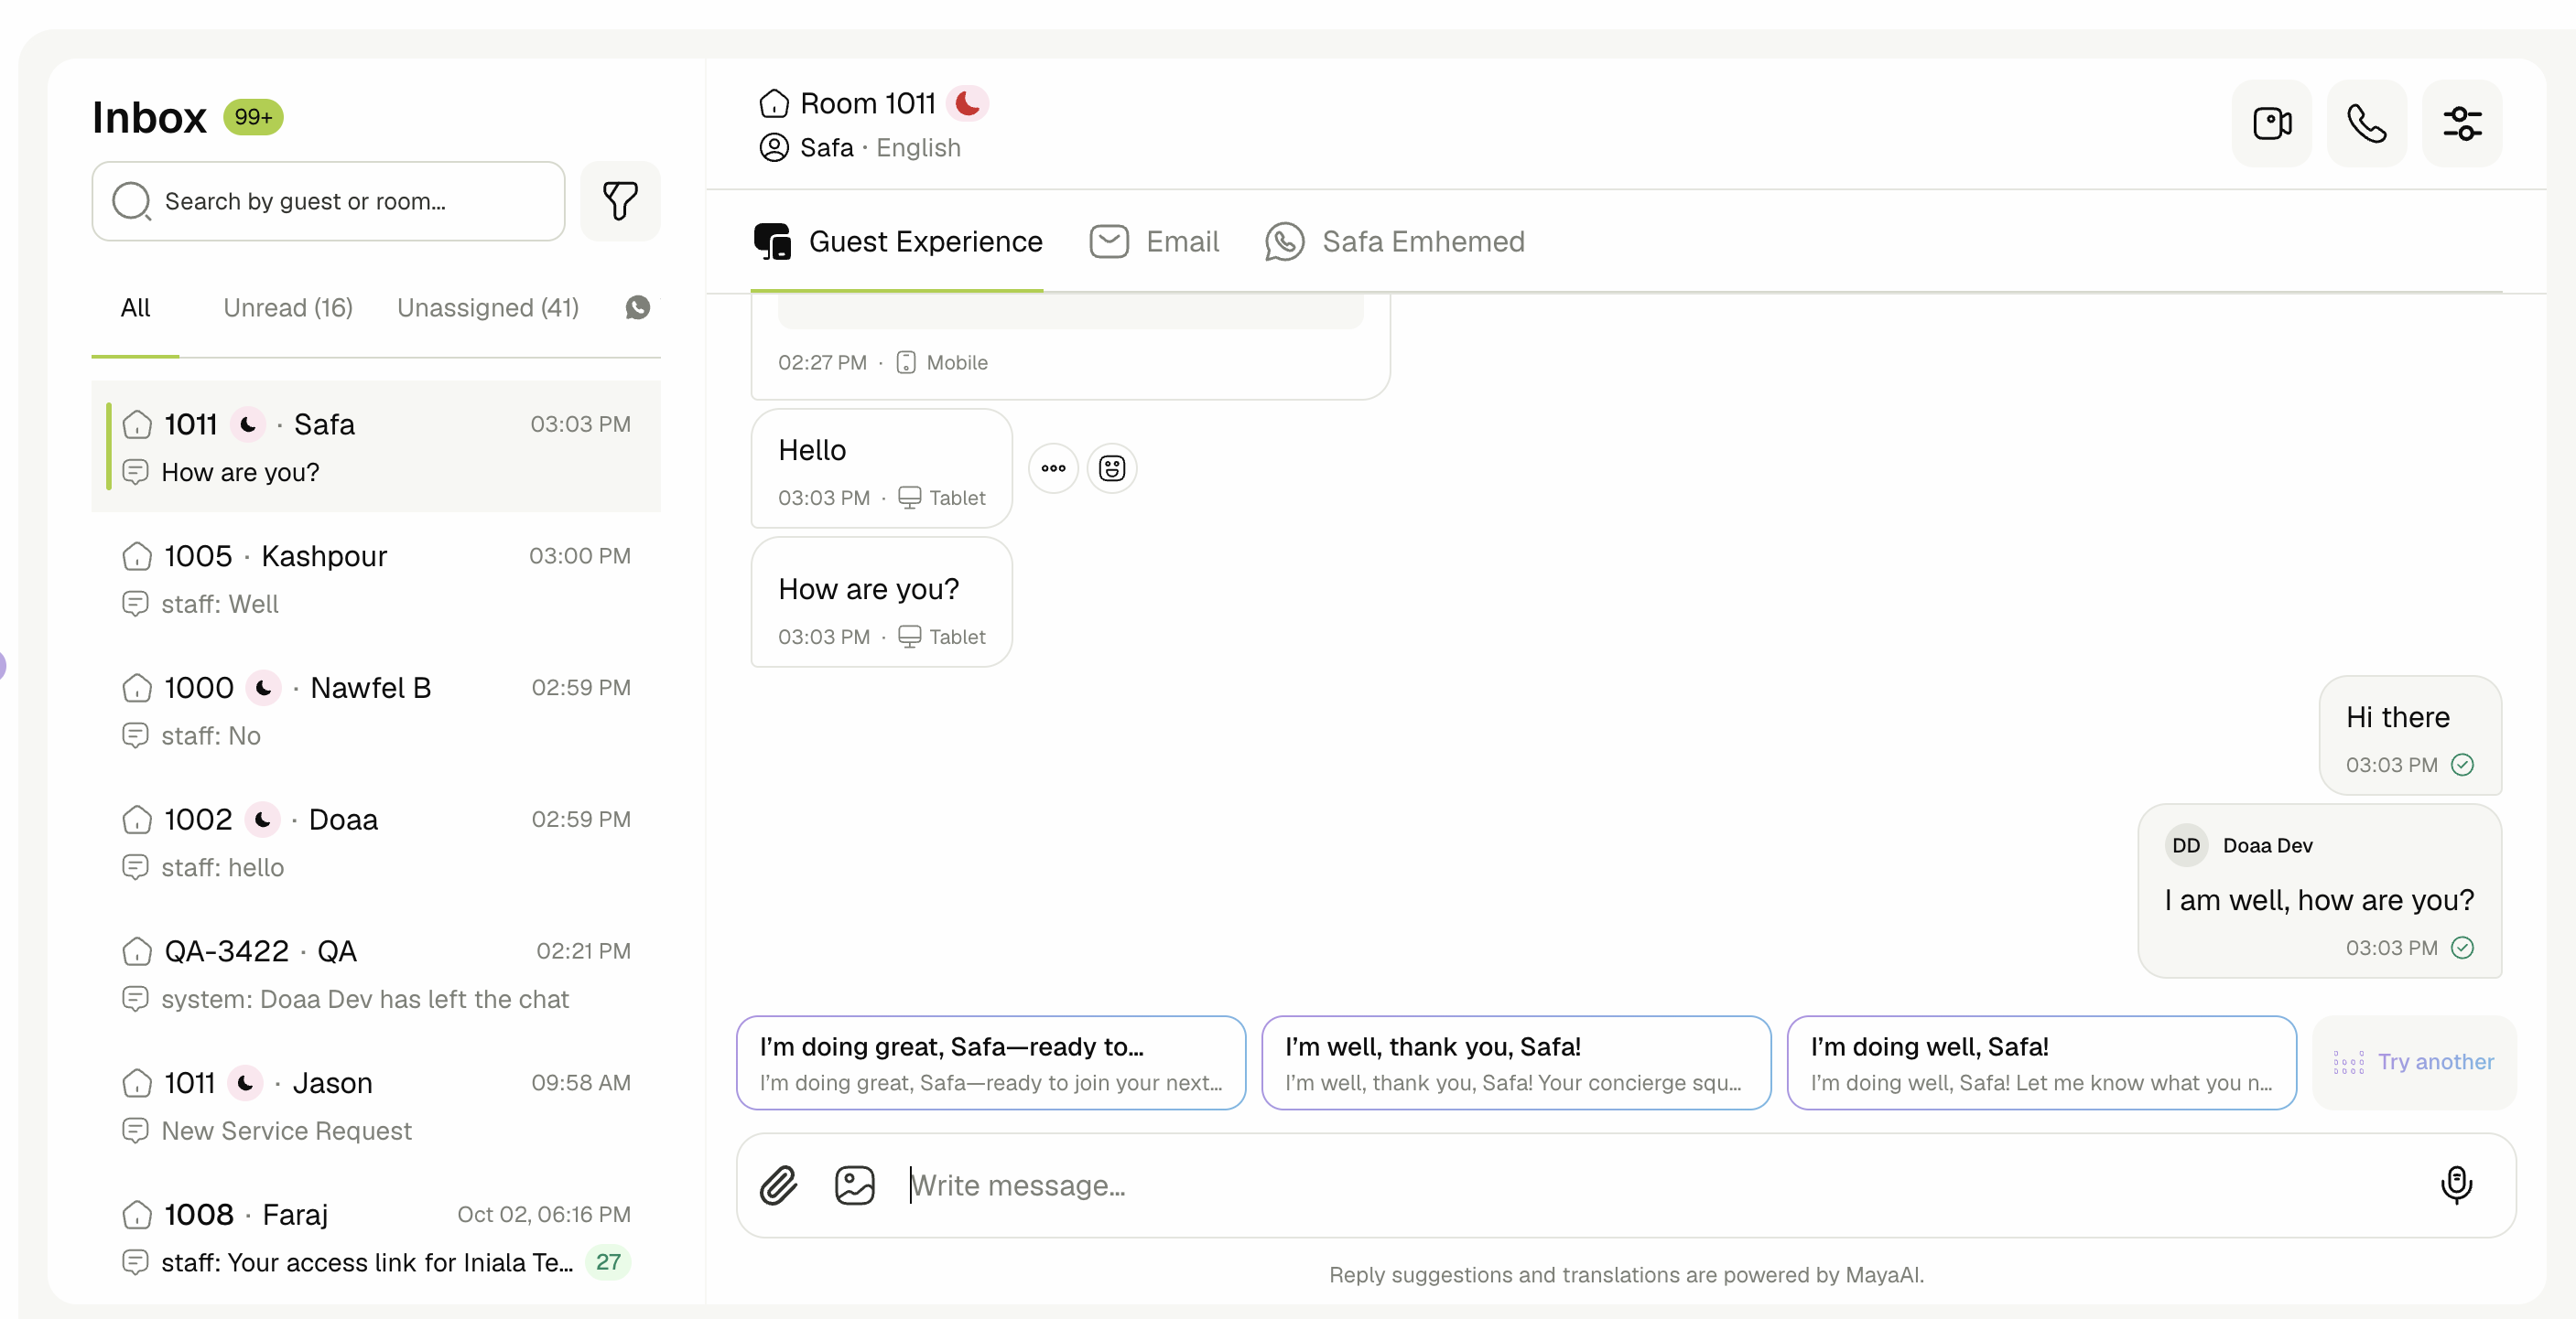Click moon icon in 1002 Doaa row
Viewport: 2576px width, 1319px height.
coord(262,820)
